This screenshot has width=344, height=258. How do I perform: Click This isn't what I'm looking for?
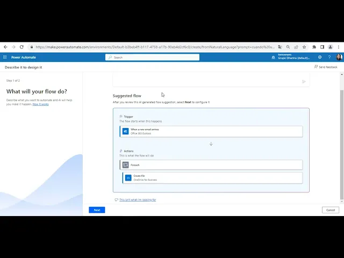coord(138,199)
